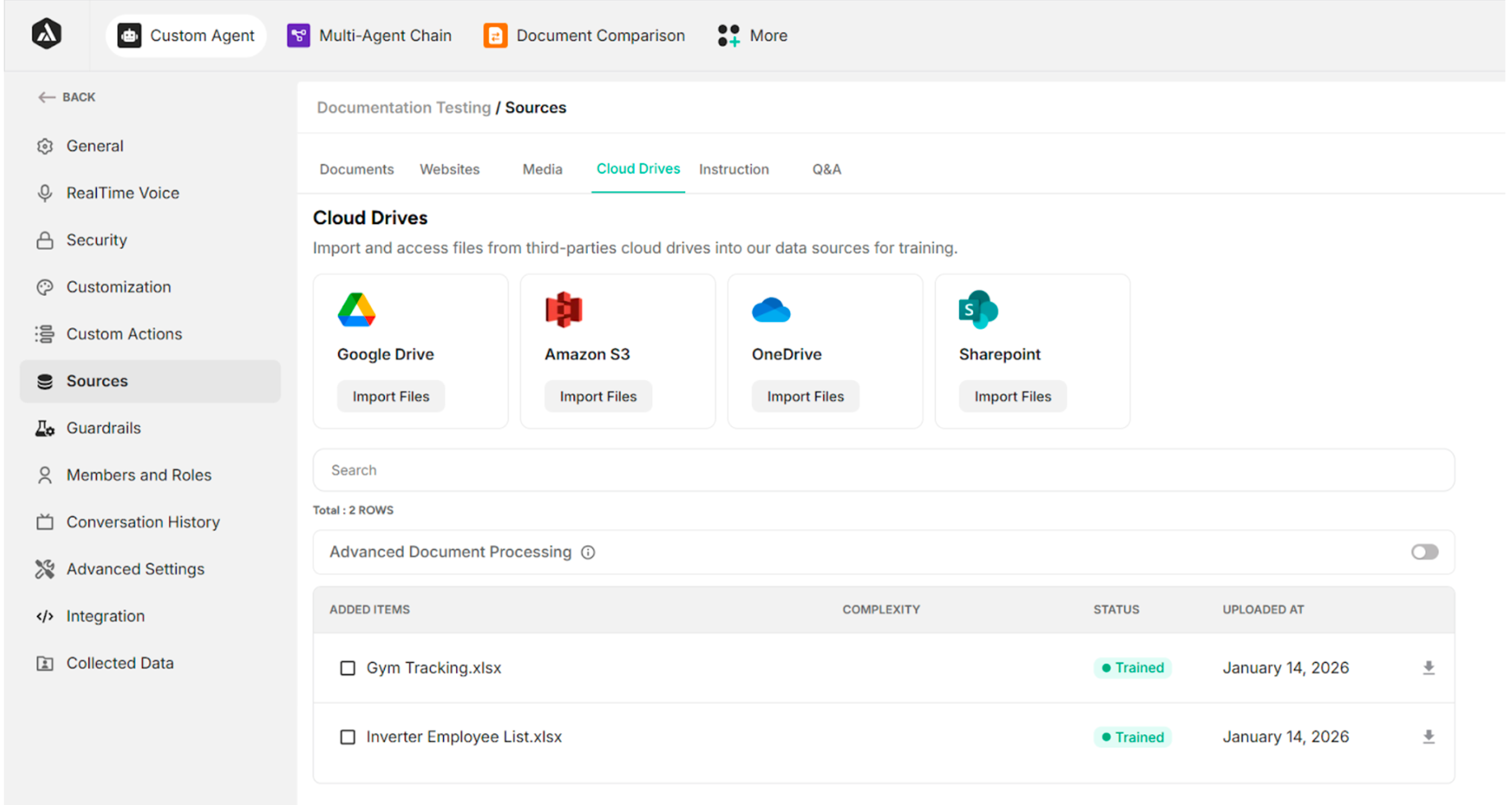1510x805 pixels.
Task: Click the OneDrive cloud icon
Action: point(771,311)
